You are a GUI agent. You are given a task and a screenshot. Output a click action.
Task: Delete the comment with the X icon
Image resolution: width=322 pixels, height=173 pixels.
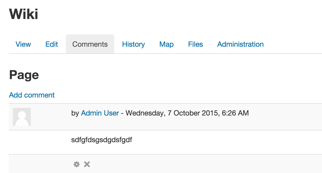(x=87, y=164)
